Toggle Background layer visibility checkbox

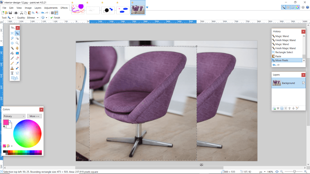[x=303, y=83]
